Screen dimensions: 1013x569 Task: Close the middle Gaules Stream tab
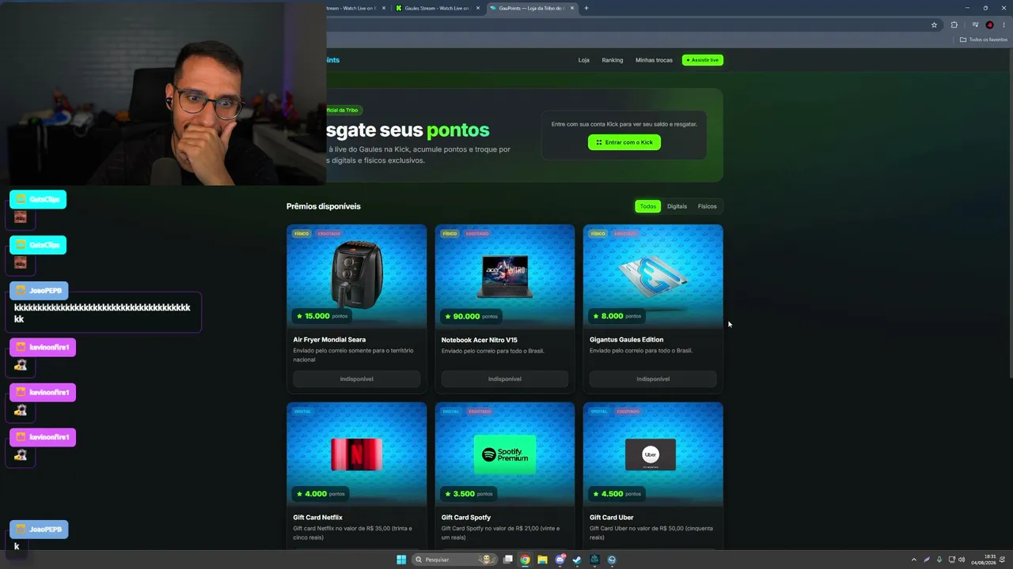(478, 8)
